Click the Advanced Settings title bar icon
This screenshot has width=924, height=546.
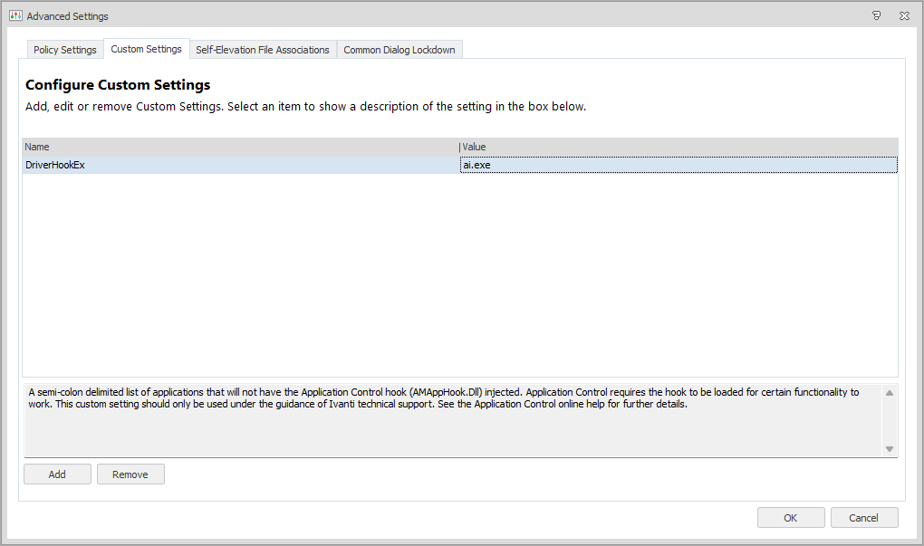(x=15, y=16)
